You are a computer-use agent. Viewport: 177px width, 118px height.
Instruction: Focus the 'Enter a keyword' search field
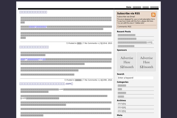pyautogui.click(x=135, y=78)
